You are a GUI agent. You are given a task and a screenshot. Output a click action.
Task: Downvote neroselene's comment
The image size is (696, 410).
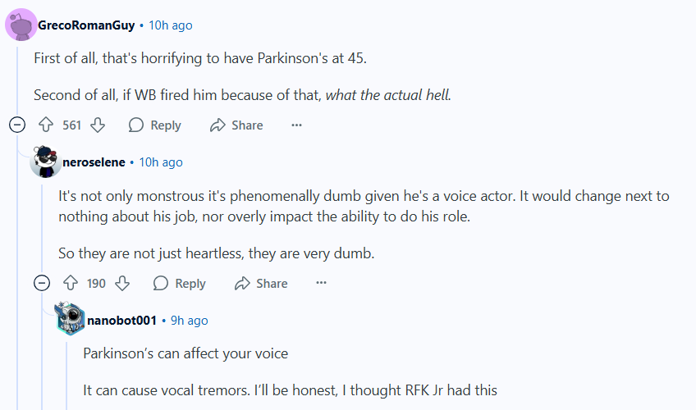(121, 284)
